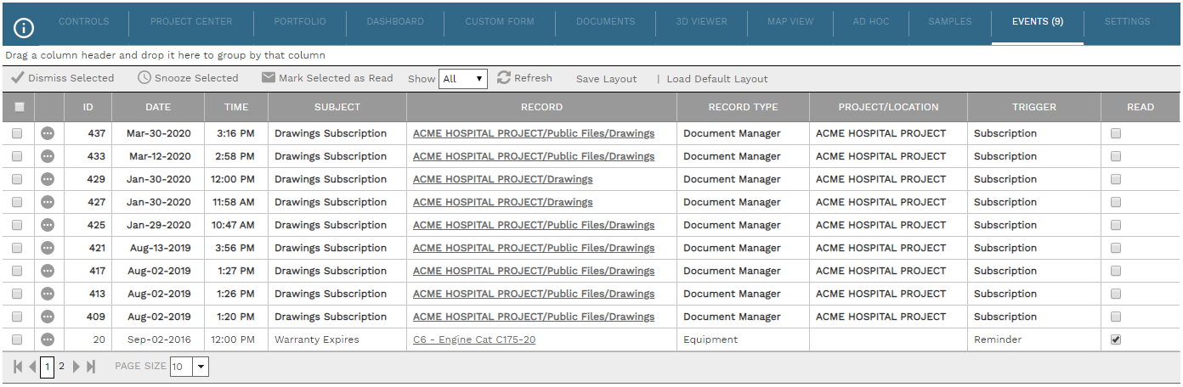Open the C6 - Engine Cat C175-20 record link

(x=473, y=339)
